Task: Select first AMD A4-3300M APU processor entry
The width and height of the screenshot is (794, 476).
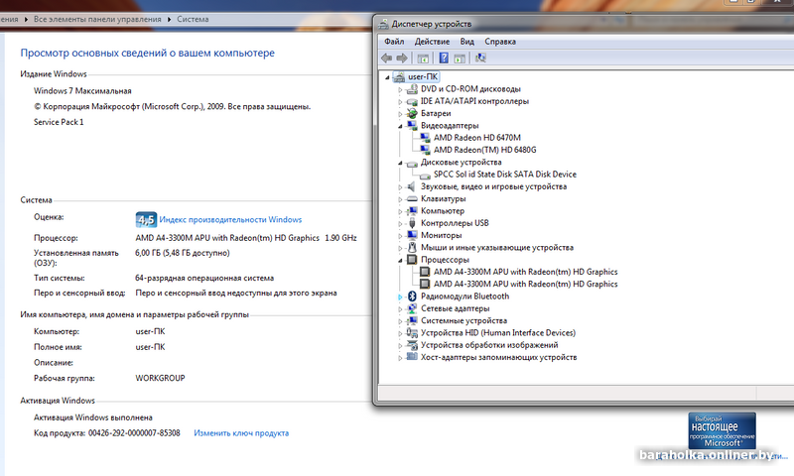Action: coord(526,272)
